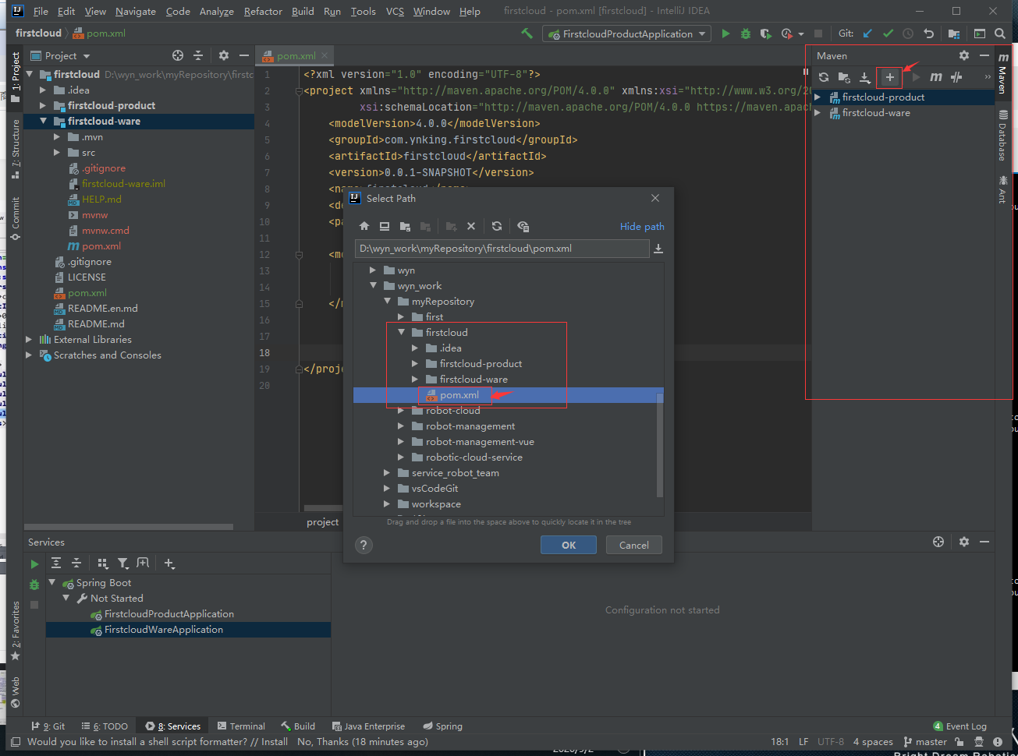Click the Select Path dialog tree scrollbar
The image size is (1018, 756).
tap(660, 445)
